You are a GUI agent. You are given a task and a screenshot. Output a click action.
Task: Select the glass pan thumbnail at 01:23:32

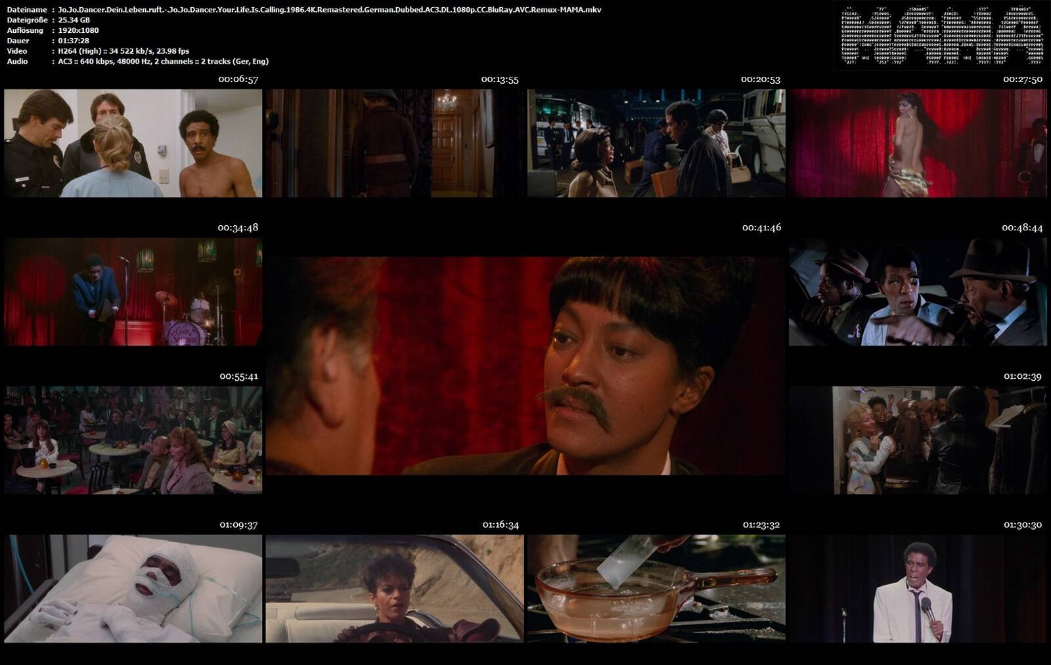click(656, 589)
